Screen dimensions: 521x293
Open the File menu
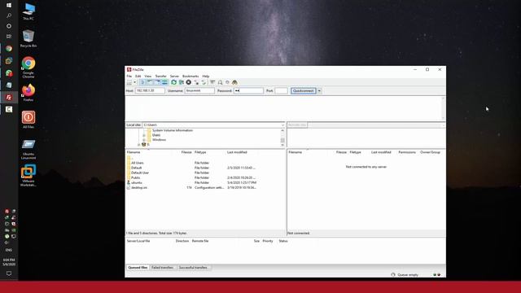[129, 76]
